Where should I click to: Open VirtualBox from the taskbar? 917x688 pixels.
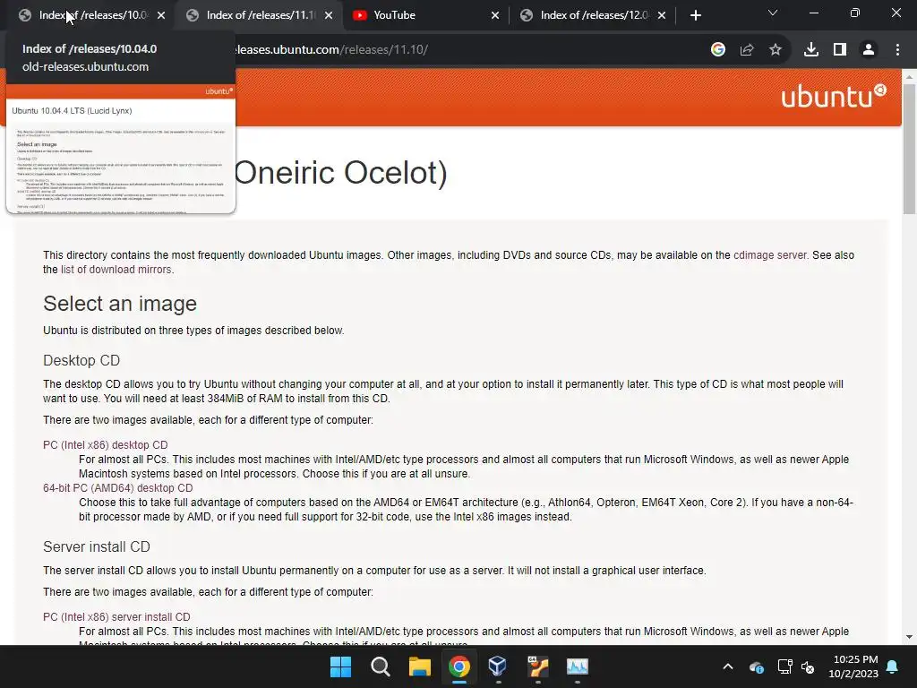(498, 666)
